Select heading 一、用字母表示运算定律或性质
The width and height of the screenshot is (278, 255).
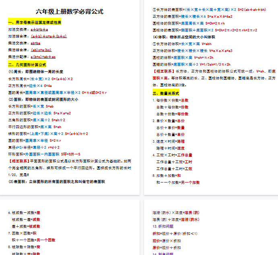(x=35, y=23)
